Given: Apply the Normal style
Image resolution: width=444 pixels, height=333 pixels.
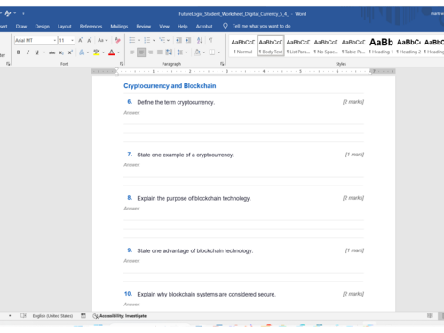Looking at the screenshot, I should click(x=242, y=46).
